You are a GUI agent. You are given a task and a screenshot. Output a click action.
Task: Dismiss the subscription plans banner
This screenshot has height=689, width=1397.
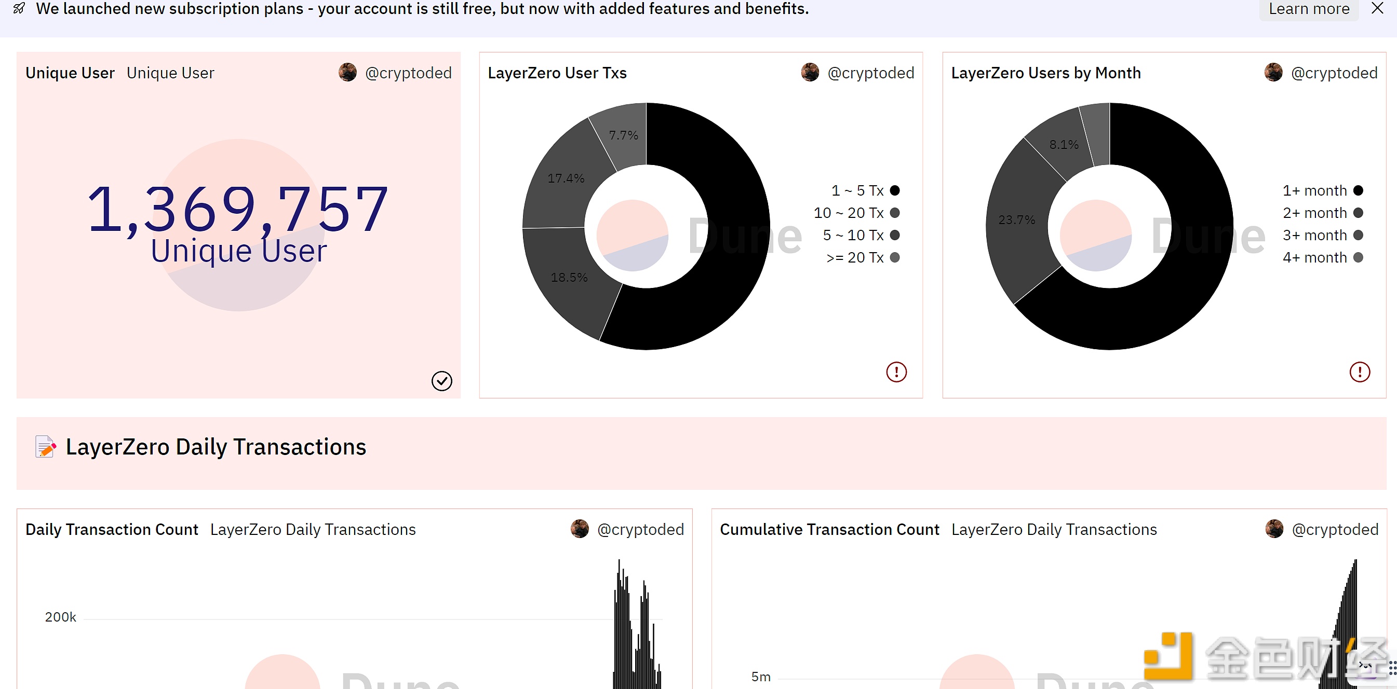pos(1377,8)
